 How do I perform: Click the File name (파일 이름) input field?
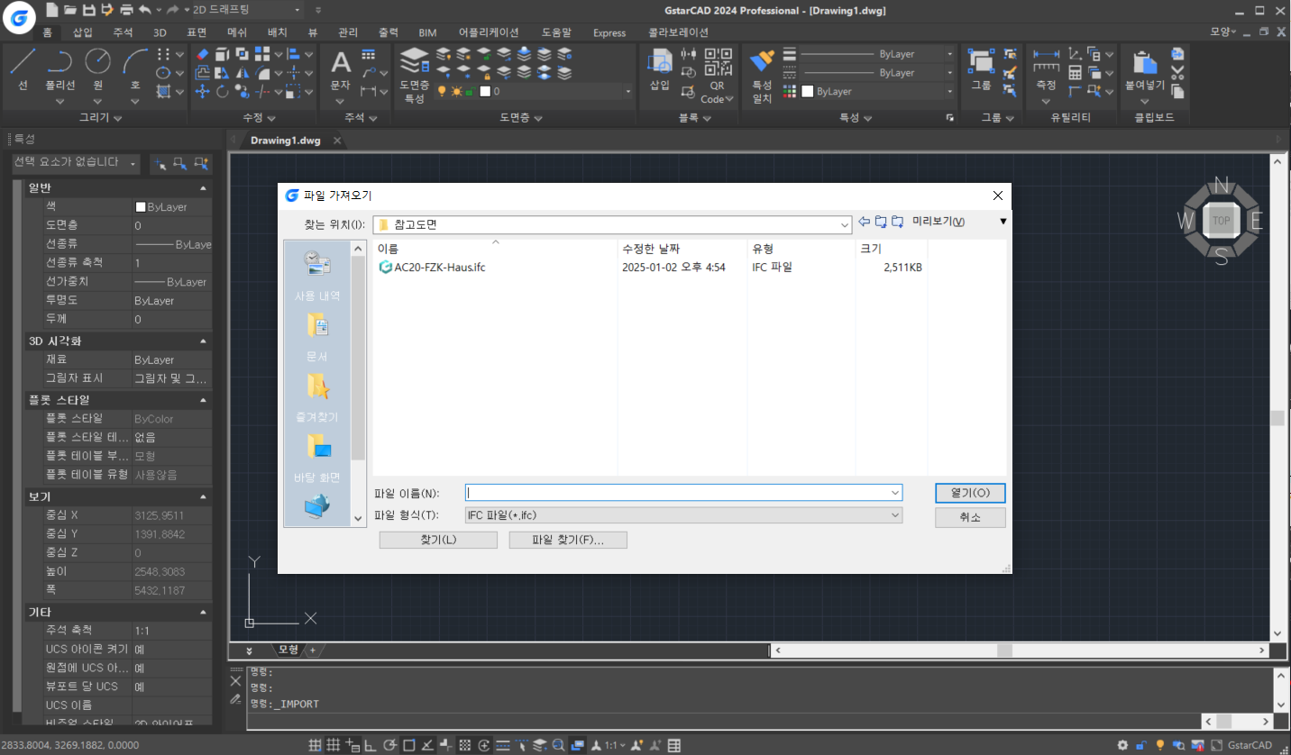pos(684,493)
